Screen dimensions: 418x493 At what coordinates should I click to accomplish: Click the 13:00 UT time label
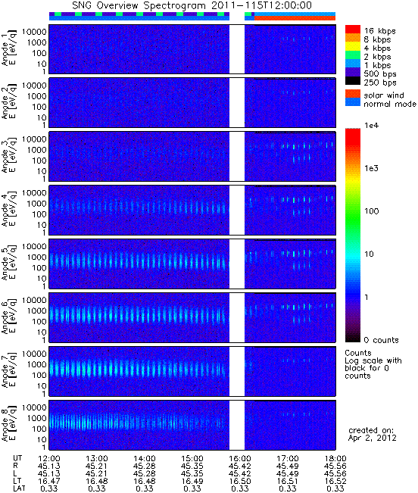[x=97, y=458]
